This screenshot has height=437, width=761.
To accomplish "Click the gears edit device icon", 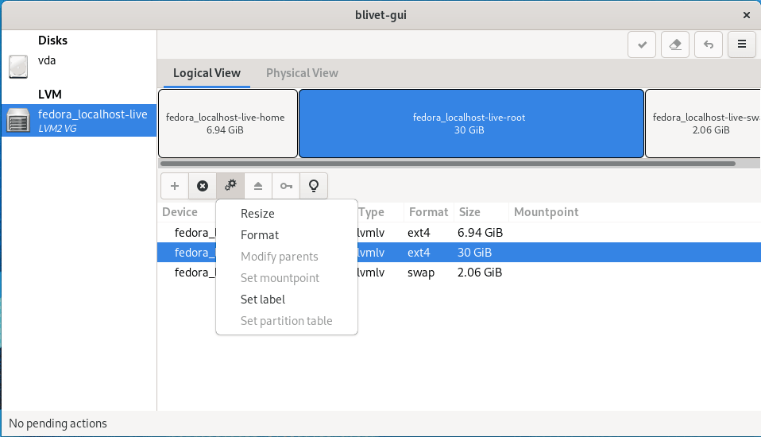I will [230, 186].
